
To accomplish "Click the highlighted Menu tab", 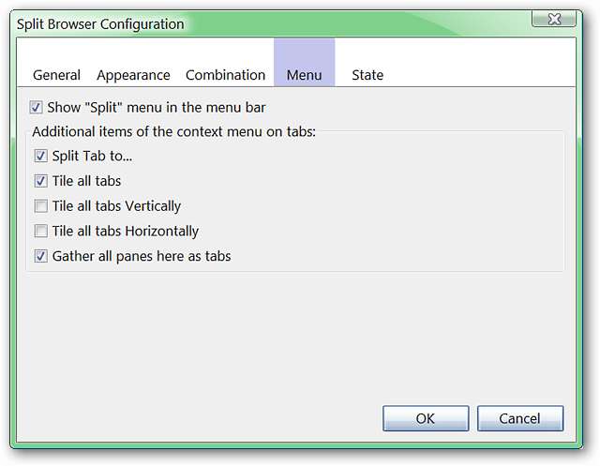I will tap(304, 75).
